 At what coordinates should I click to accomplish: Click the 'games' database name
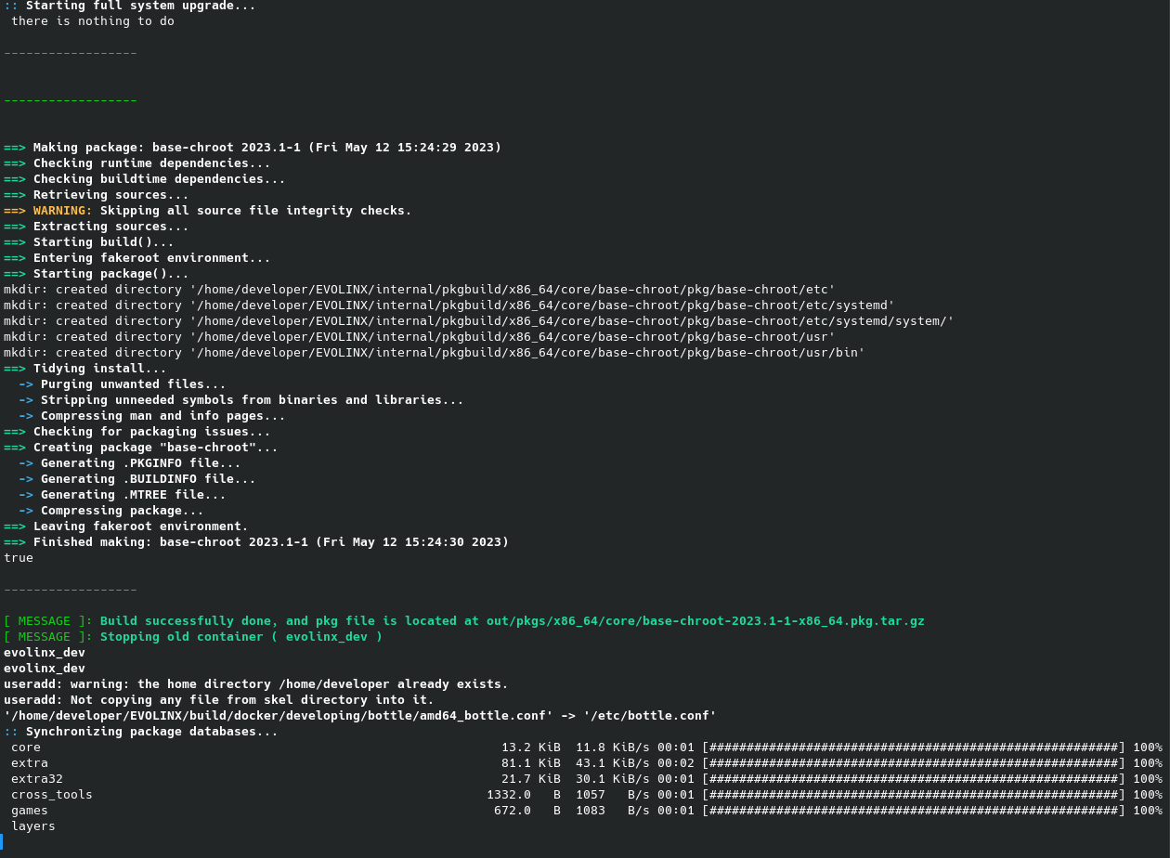coord(30,810)
